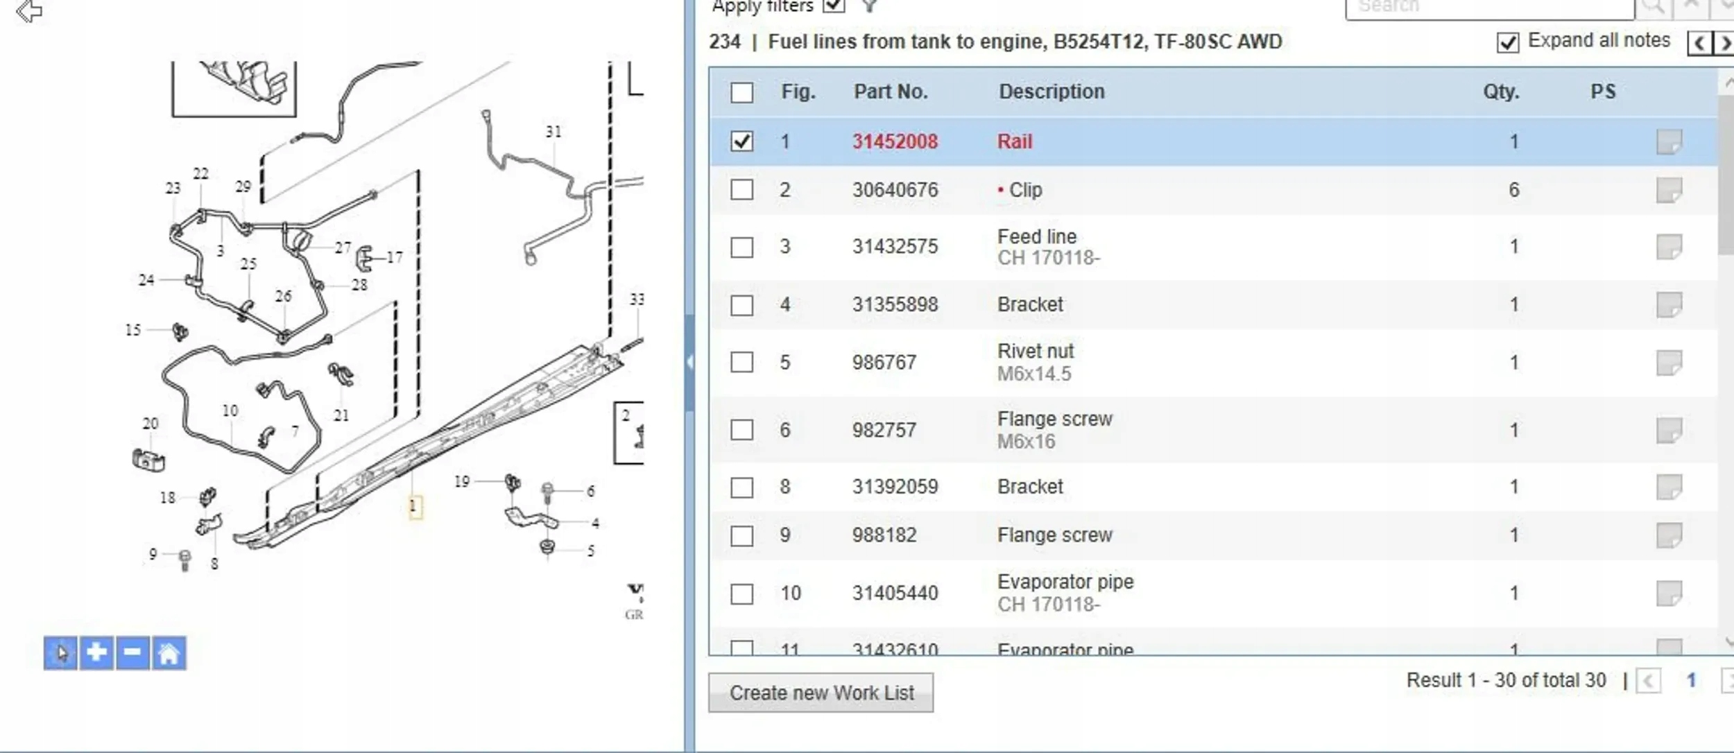Select the pointer tool below diagram
The width and height of the screenshot is (1734, 753).
61,652
